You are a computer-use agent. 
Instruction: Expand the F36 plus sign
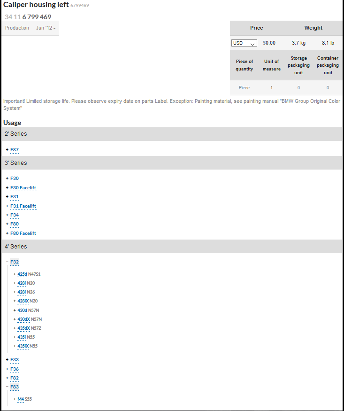coord(7,369)
